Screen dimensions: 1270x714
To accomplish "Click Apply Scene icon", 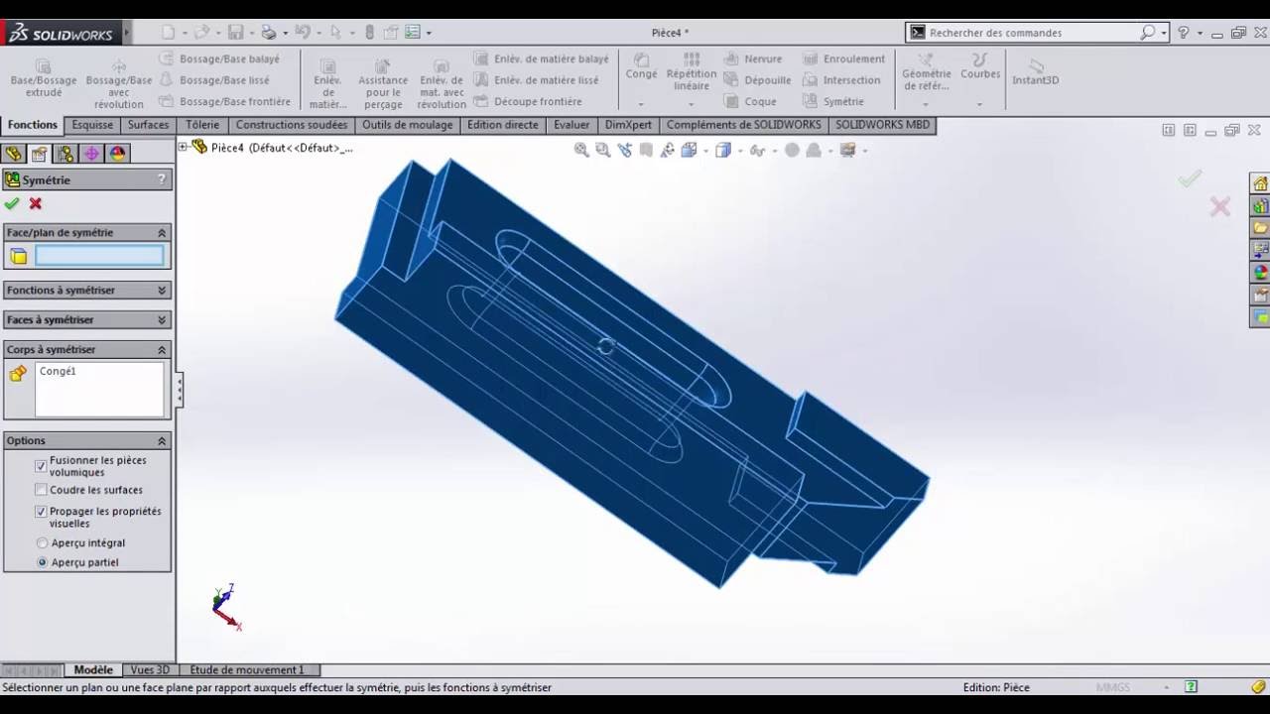I will [x=814, y=151].
